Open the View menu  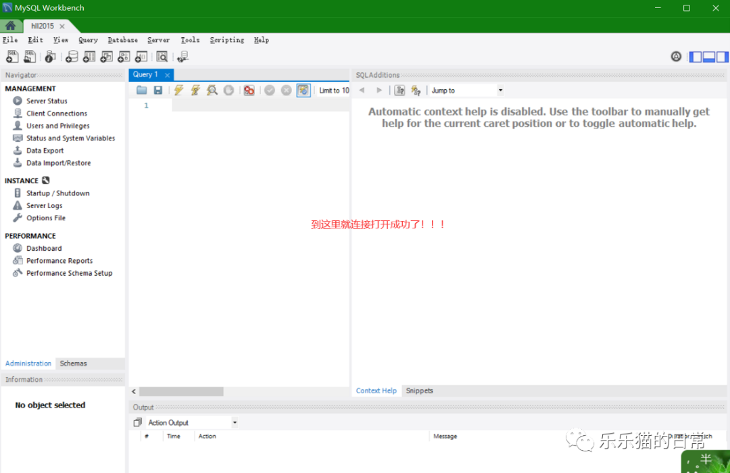[61, 40]
